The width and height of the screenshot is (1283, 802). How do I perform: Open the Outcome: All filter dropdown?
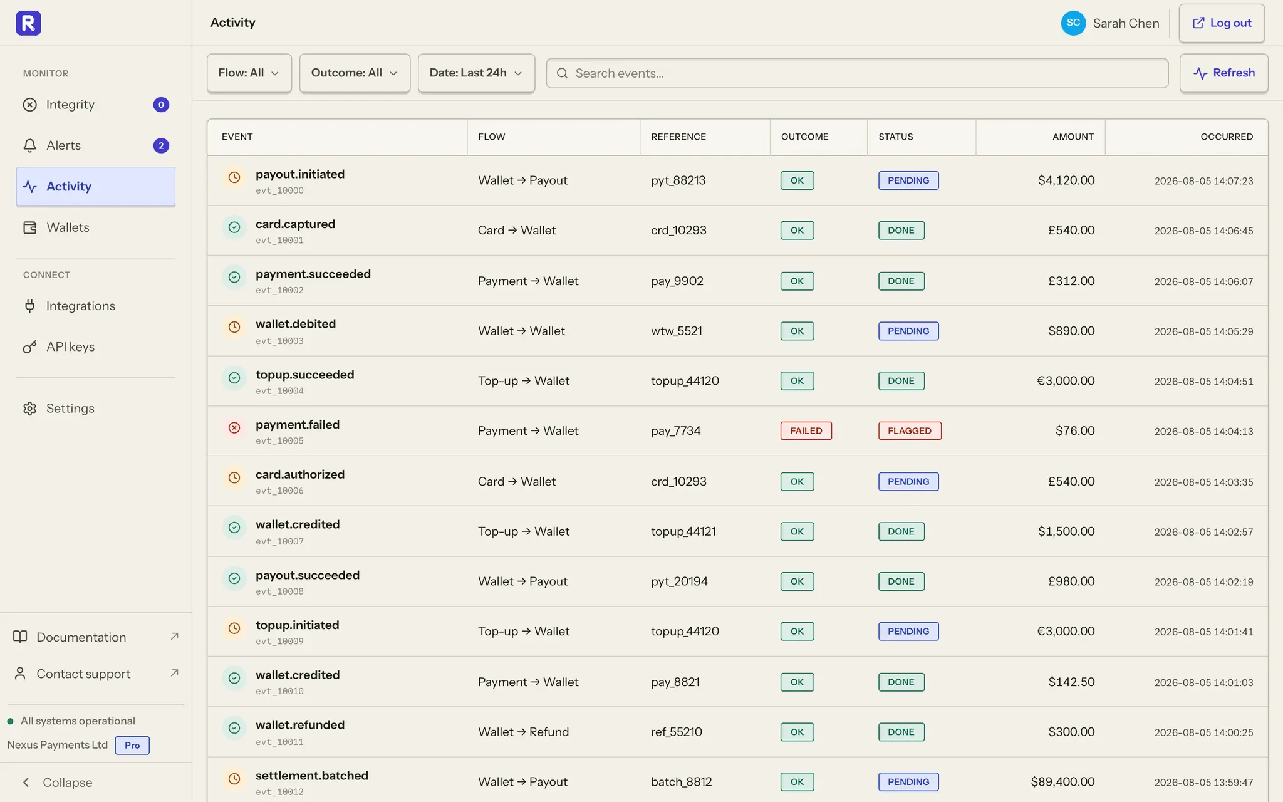click(x=355, y=73)
